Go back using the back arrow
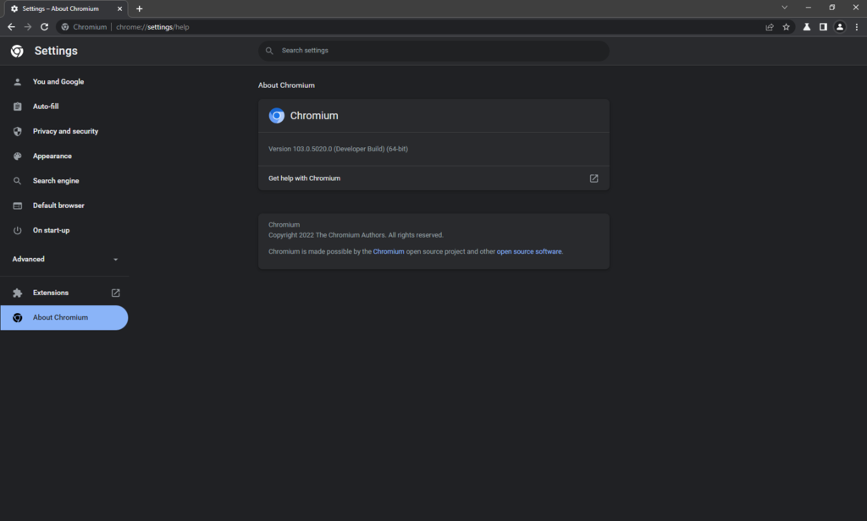Screen dimensions: 867x521 11,26
